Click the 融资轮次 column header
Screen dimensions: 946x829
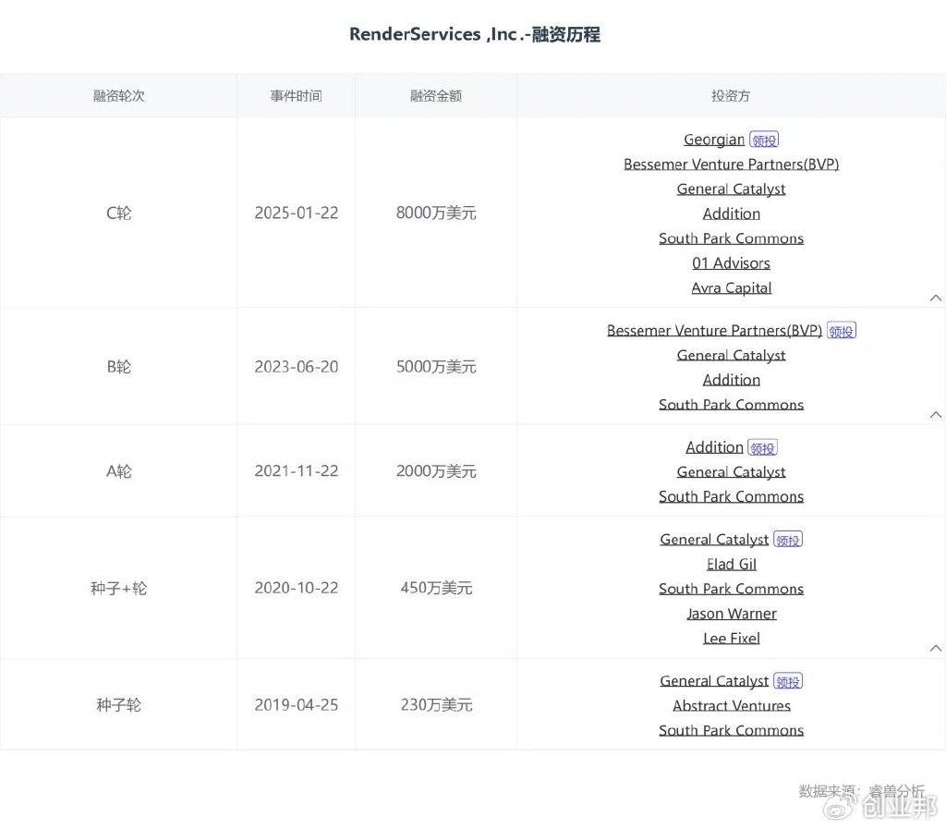click(x=118, y=95)
